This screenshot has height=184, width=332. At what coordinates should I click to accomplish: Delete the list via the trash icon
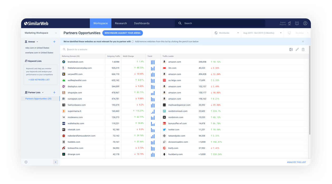(x=303, y=49)
